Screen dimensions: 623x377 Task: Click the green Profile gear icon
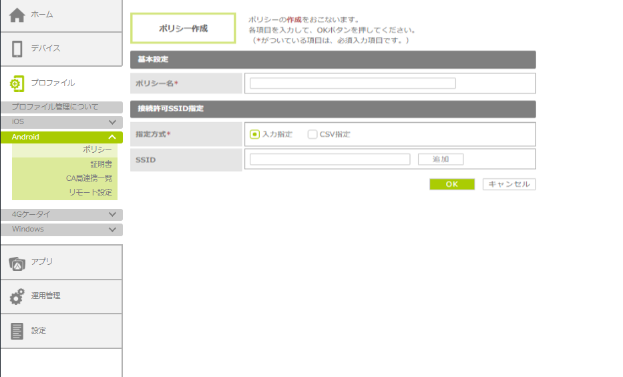[x=17, y=83]
